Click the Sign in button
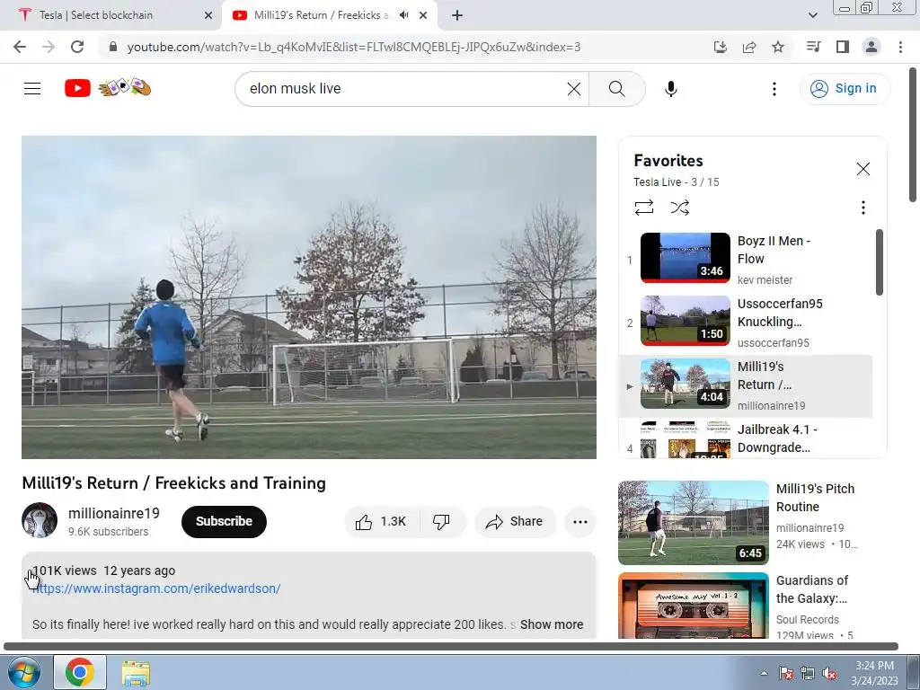The image size is (920, 690). pyautogui.click(x=845, y=89)
